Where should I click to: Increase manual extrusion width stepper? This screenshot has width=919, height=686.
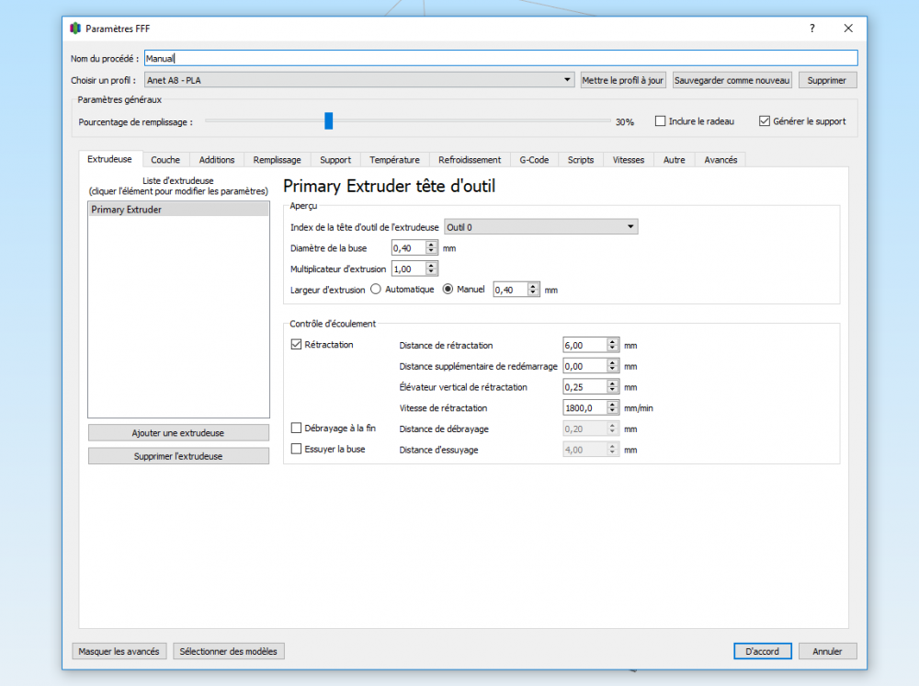[533, 286]
